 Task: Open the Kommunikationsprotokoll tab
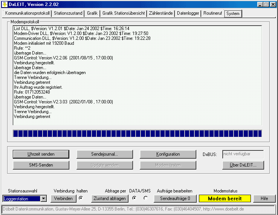(27, 13)
